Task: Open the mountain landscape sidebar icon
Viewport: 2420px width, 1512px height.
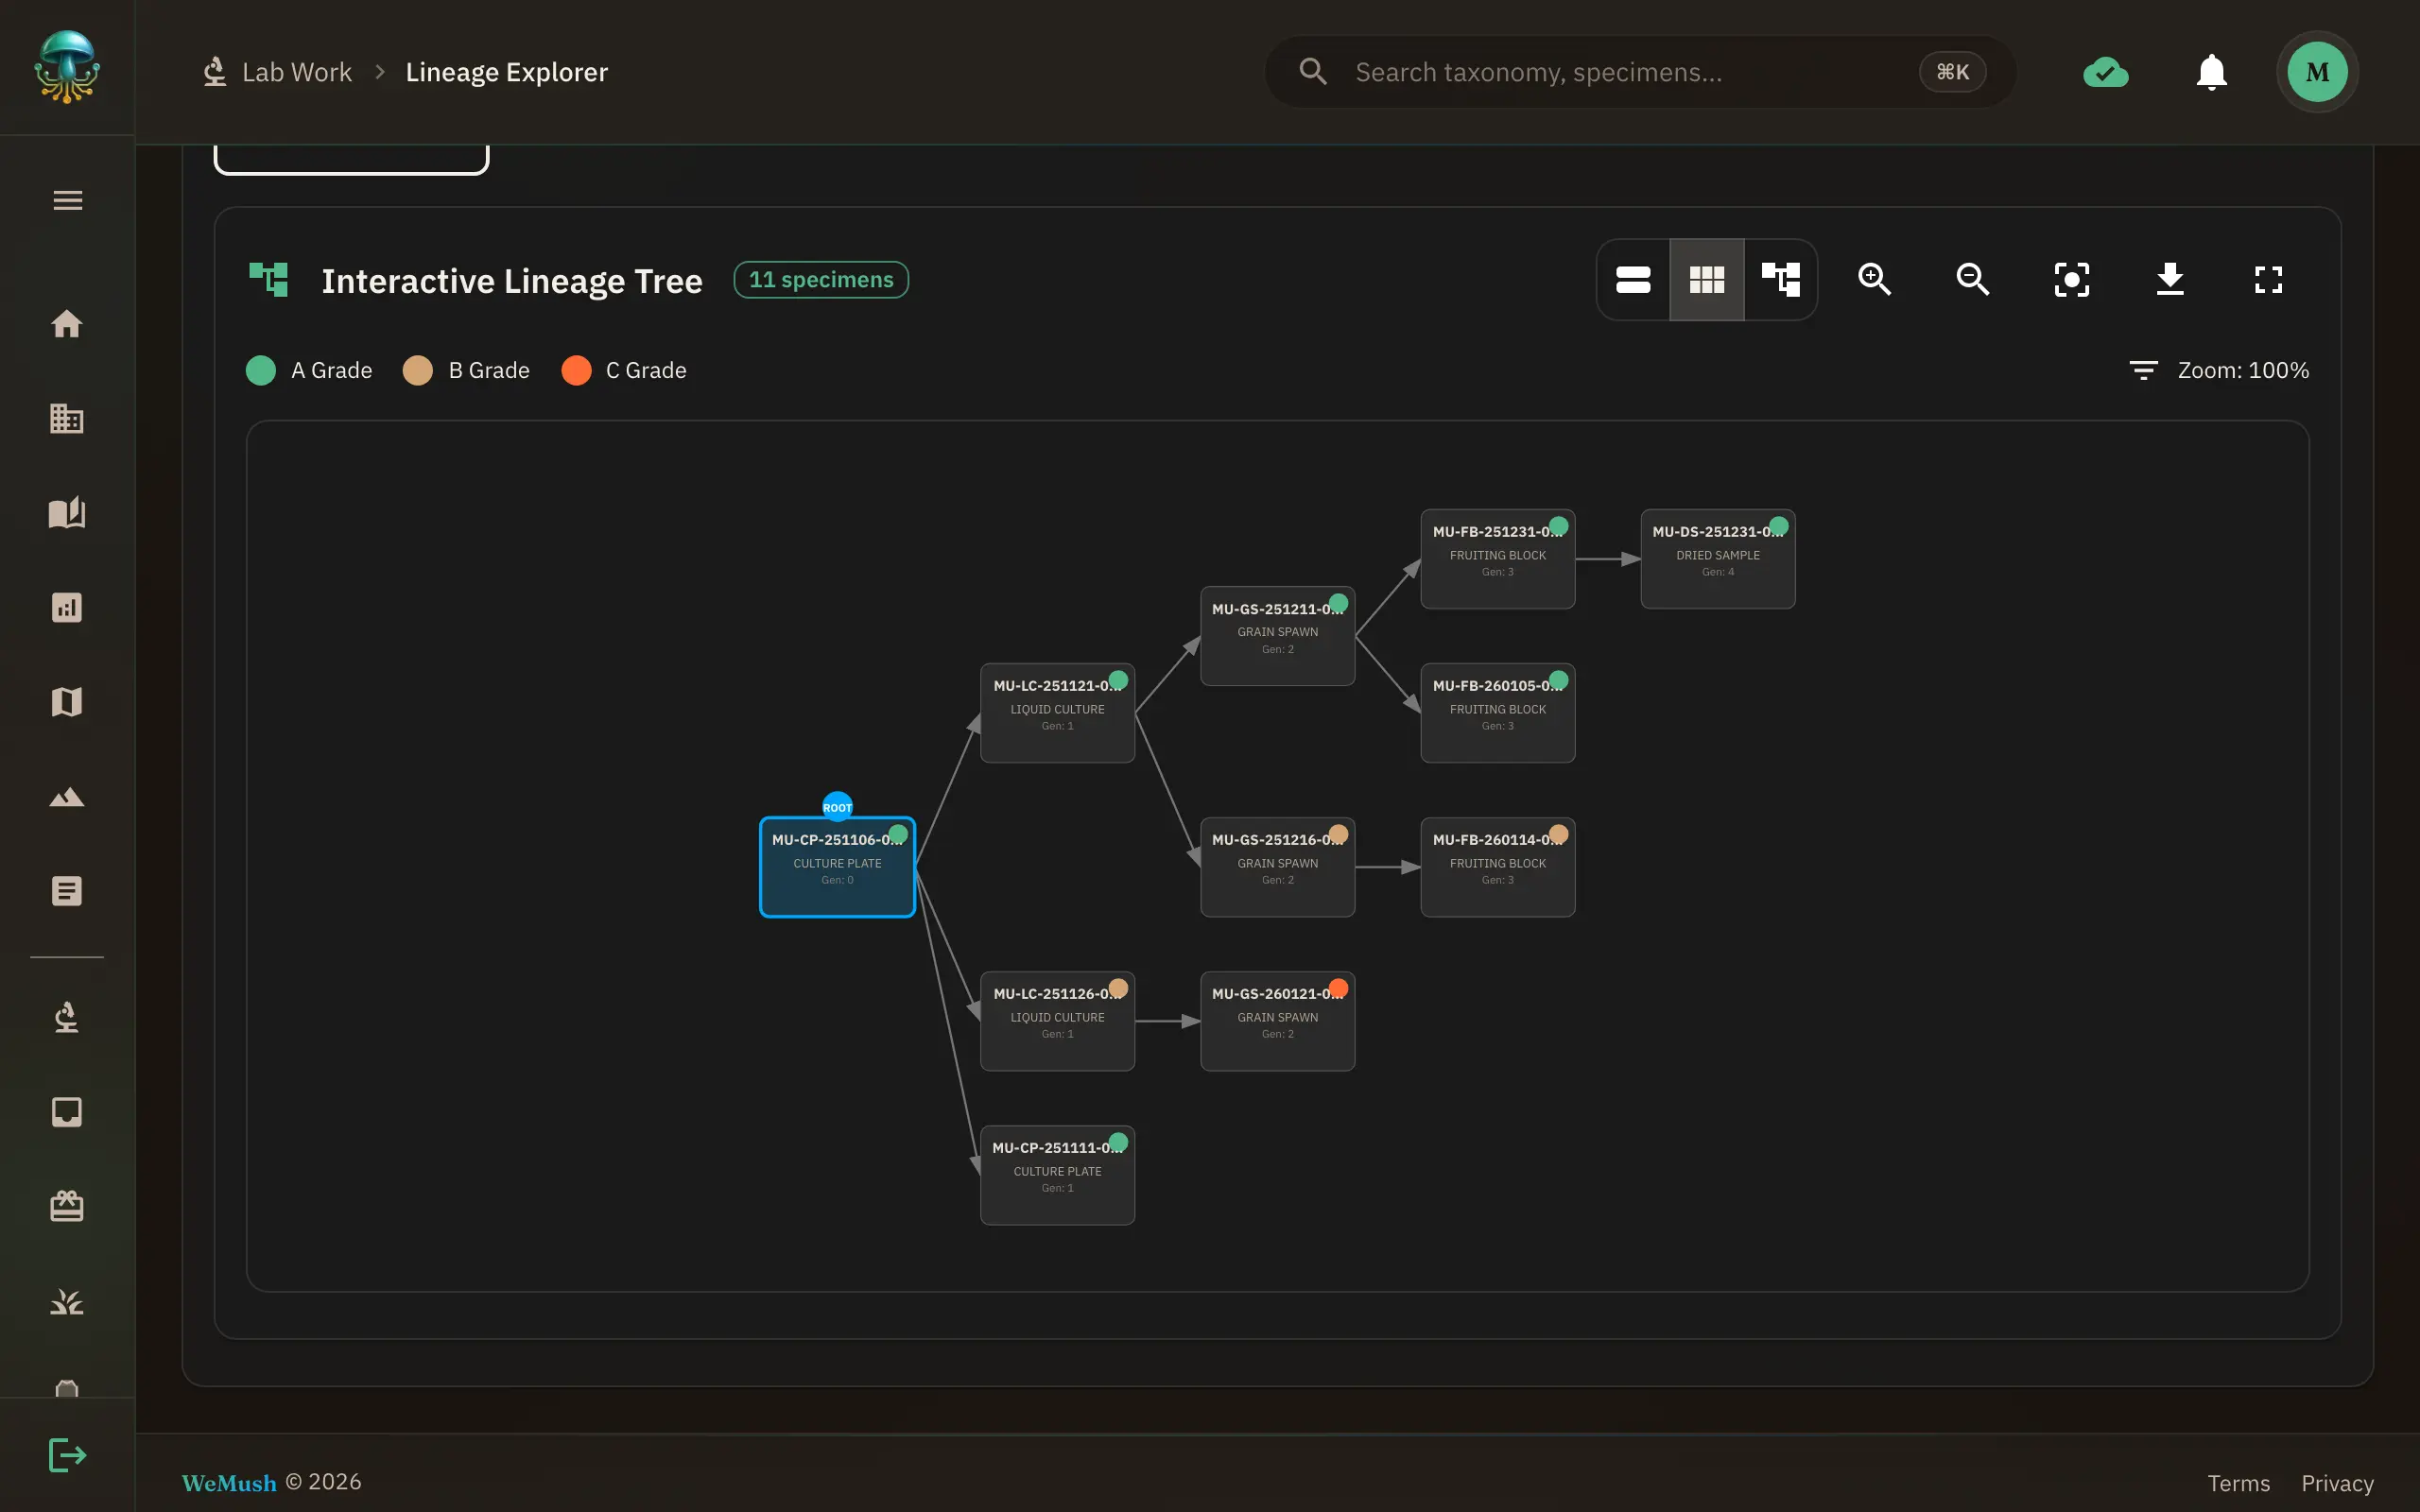Action: click(x=67, y=797)
